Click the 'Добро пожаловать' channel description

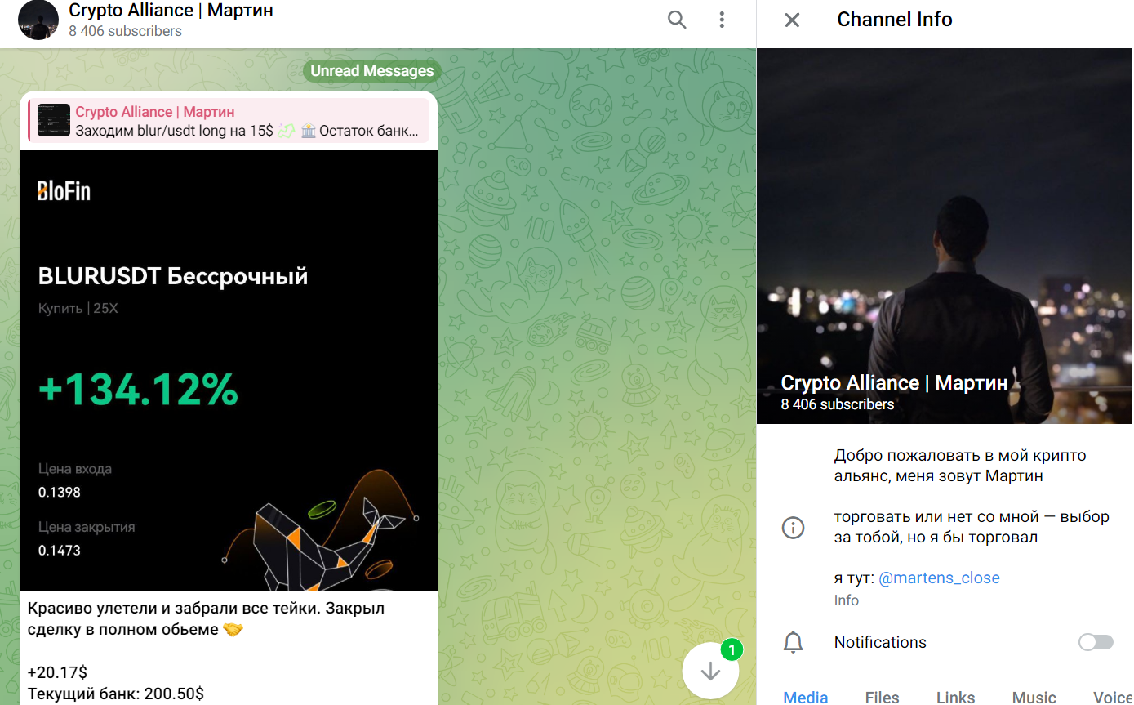click(960, 466)
